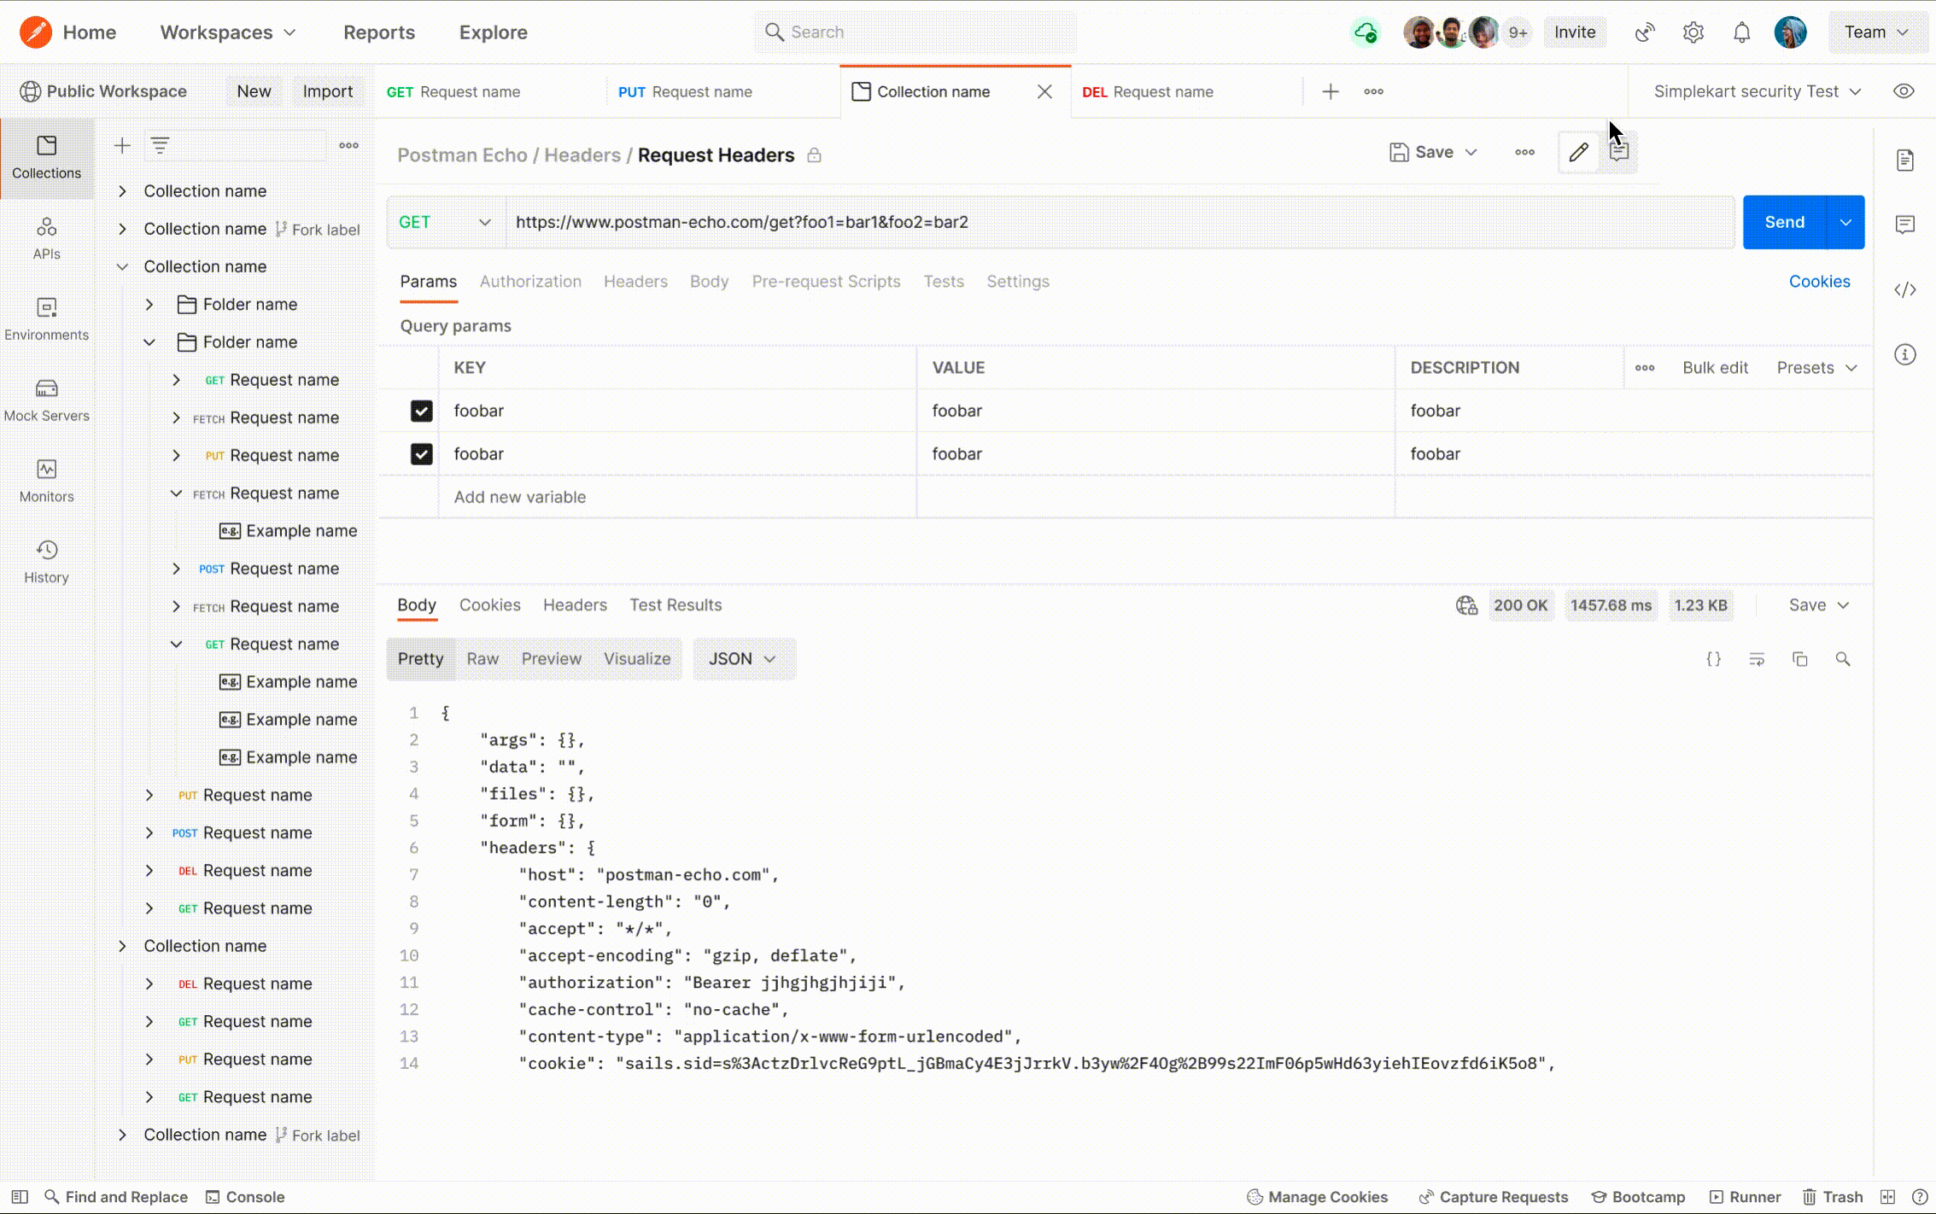Select the response Headers tab

click(x=575, y=605)
